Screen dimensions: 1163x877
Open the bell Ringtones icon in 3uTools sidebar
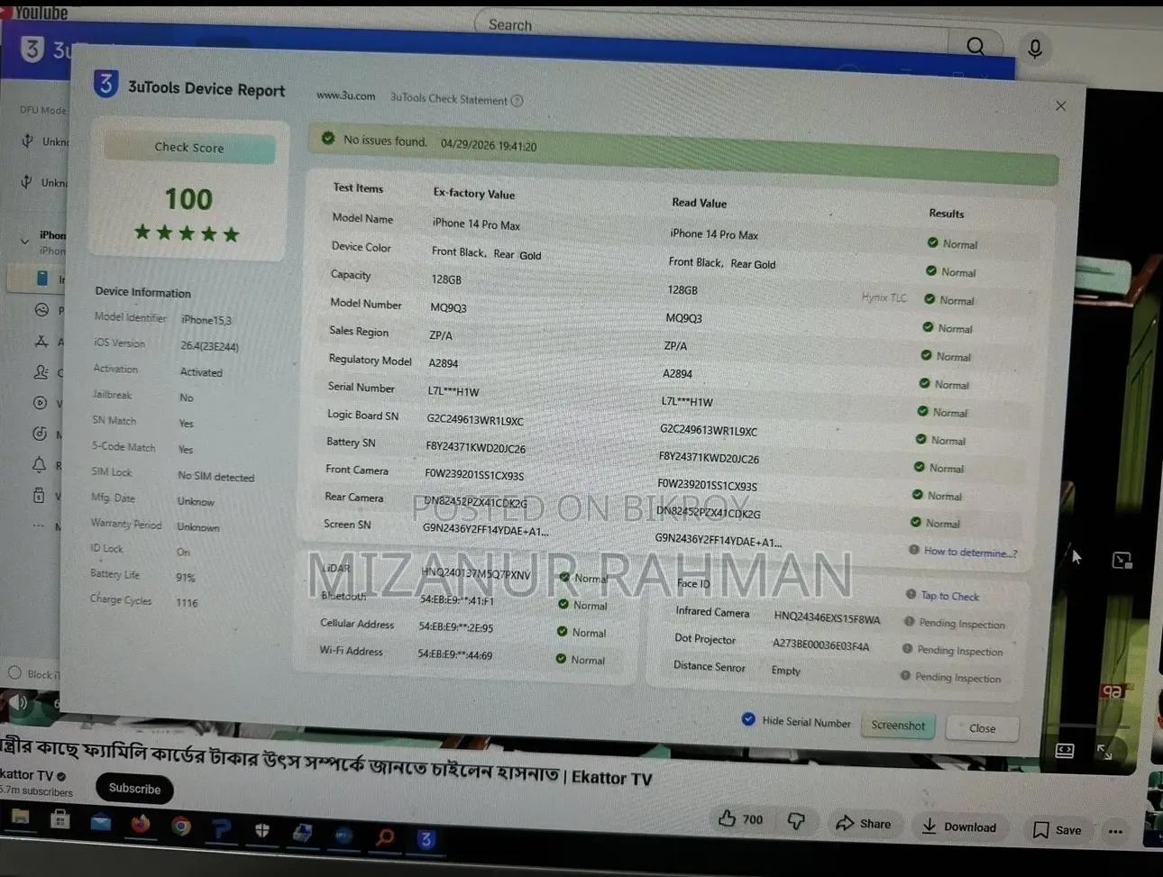click(39, 465)
